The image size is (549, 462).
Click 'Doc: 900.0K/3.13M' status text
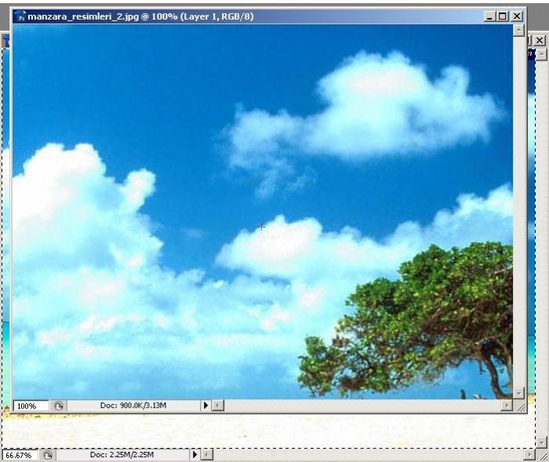(133, 406)
